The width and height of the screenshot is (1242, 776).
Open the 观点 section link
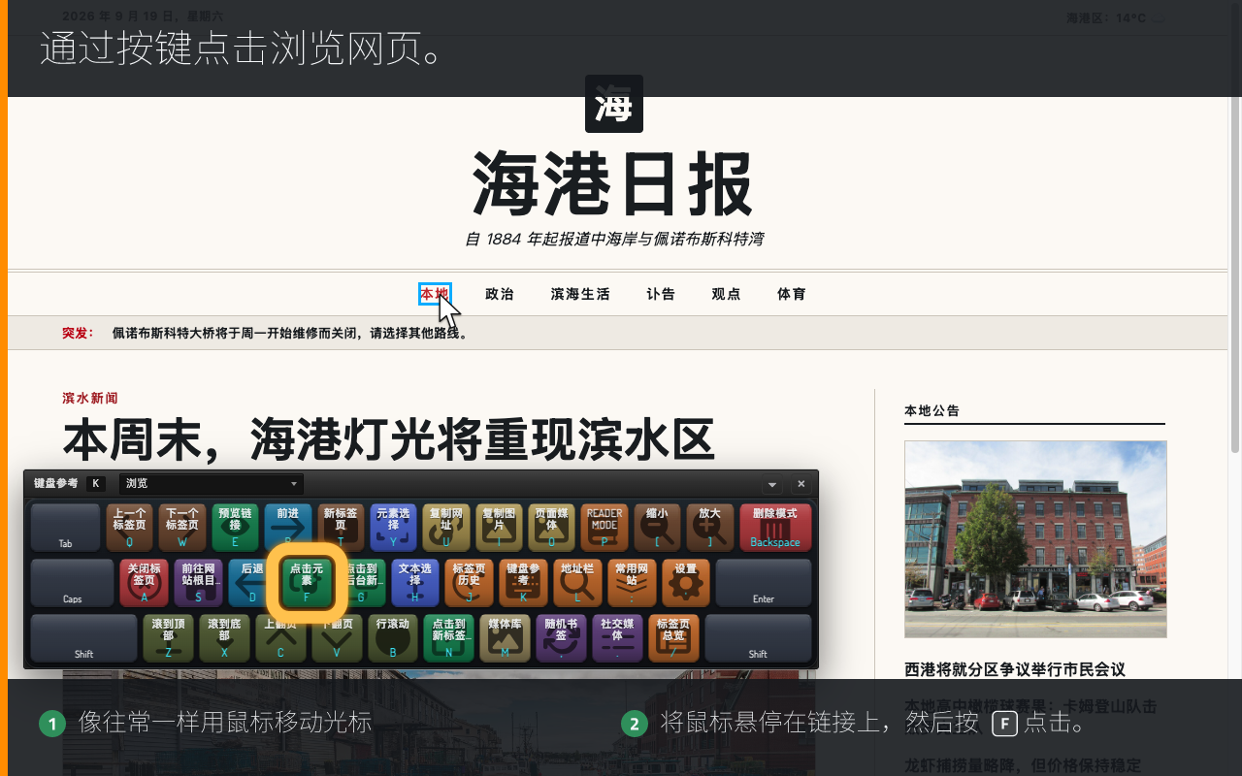tap(726, 294)
